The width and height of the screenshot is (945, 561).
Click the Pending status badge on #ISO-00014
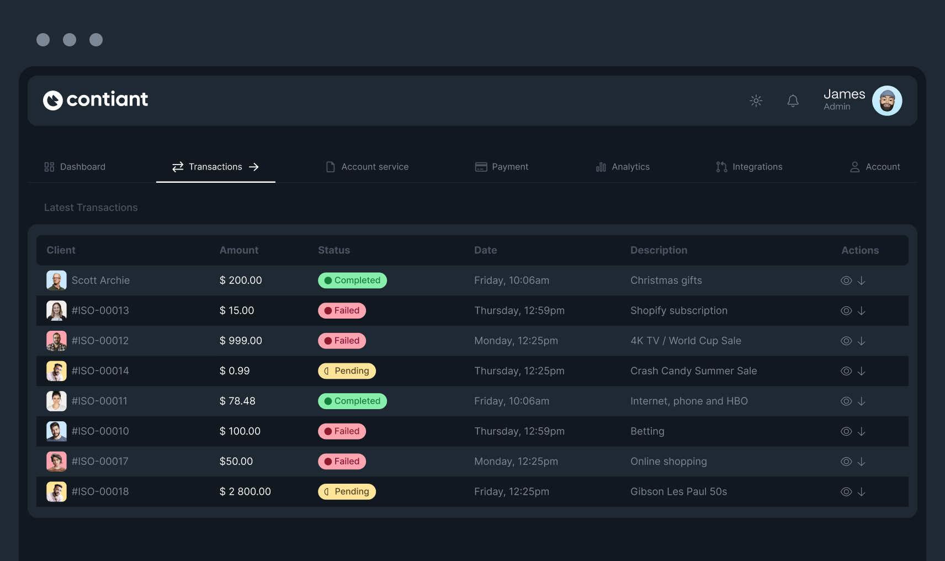[x=347, y=371]
